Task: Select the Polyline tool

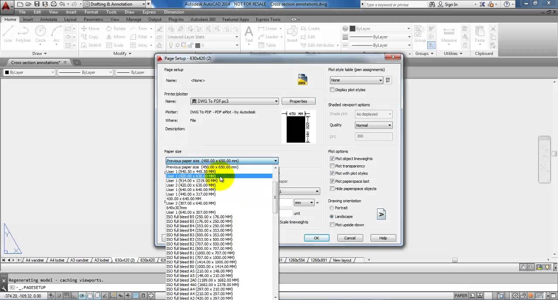Action: (23, 34)
